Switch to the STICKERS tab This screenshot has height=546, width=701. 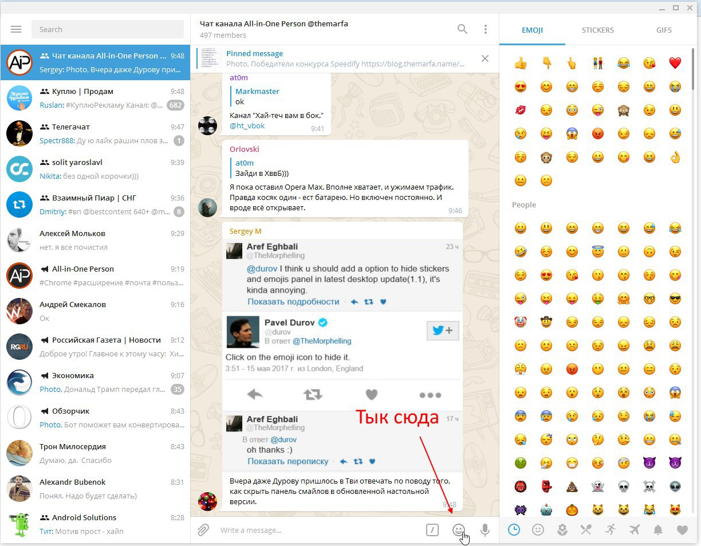click(x=597, y=30)
